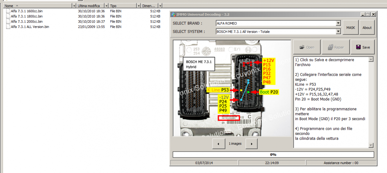Screen dimensions: 387x173
Task: Open filter dropdown arrow of Dimen... column
Action: coord(160,6)
